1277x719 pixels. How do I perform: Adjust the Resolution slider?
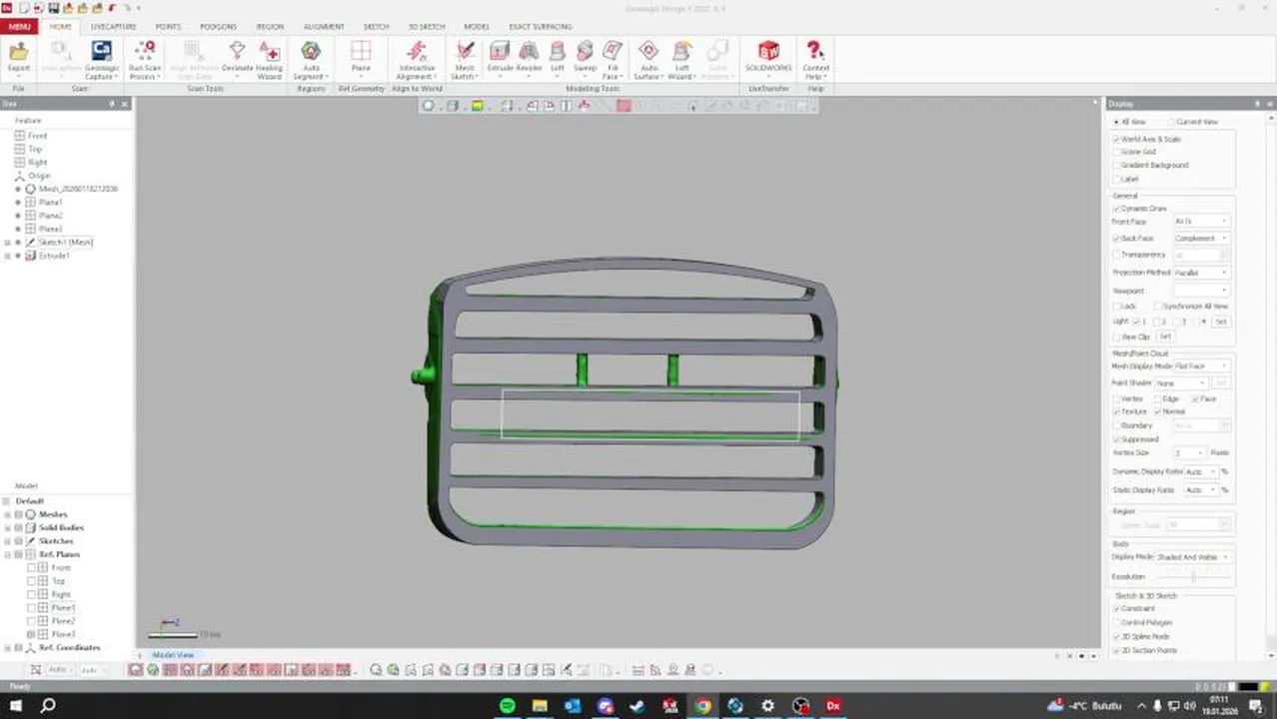(1192, 576)
